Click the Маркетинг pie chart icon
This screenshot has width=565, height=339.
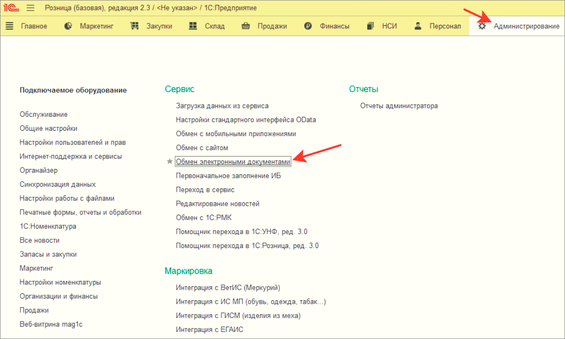click(x=68, y=26)
